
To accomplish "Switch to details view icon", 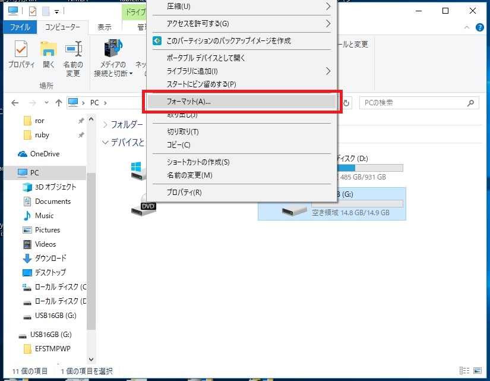I will point(464,371).
